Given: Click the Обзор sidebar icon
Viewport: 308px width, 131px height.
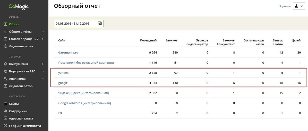Looking at the screenshot, I should point(5,24).
